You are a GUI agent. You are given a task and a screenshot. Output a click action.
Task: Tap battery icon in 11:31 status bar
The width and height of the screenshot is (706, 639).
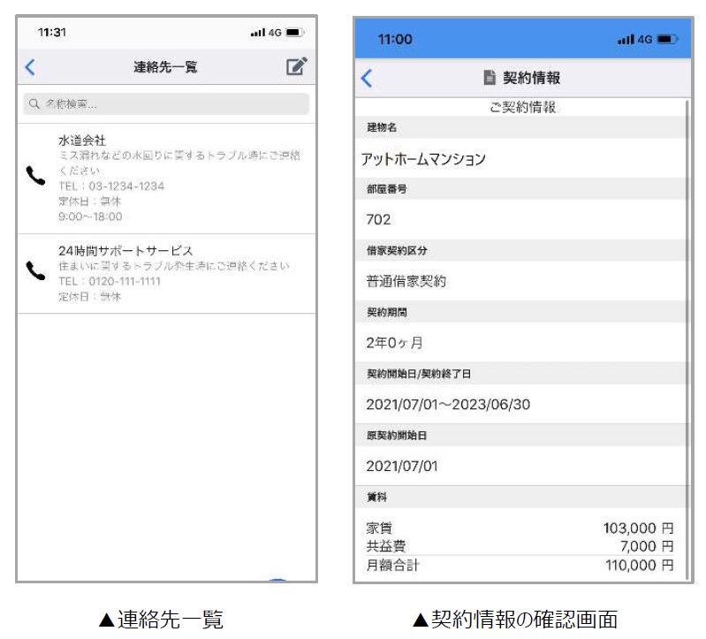coord(295,33)
